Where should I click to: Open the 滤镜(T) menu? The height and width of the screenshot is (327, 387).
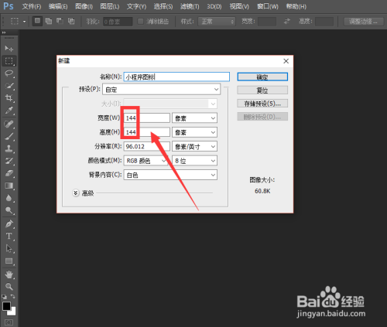click(x=190, y=6)
